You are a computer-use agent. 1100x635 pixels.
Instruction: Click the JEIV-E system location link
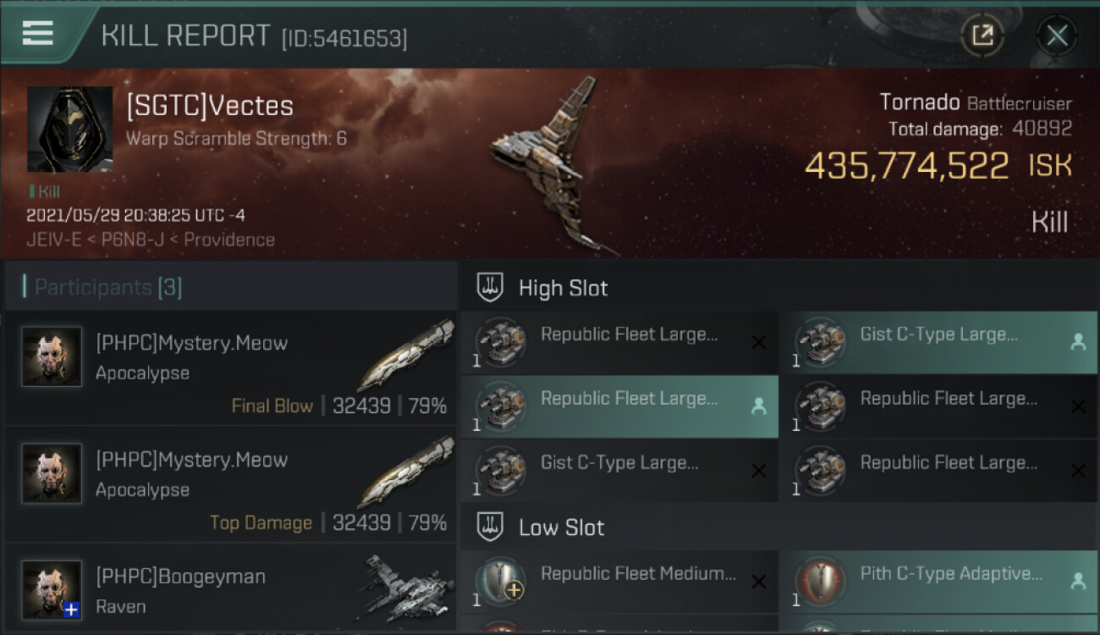pos(55,240)
